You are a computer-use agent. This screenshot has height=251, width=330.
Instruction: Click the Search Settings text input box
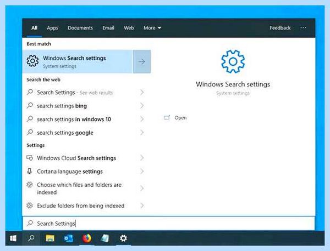tap(169, 223)
